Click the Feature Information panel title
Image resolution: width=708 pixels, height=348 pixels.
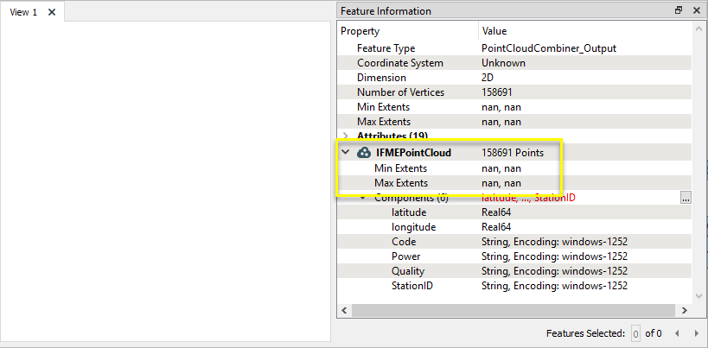386,11
